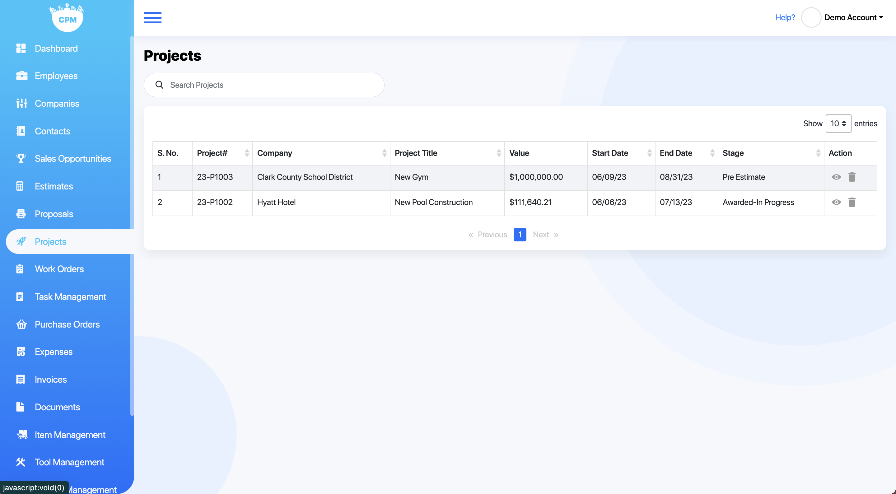Image resolution: width=896 pixels, height=494 pixels.
Task: Click the Help? link
Action: point(785,17)
